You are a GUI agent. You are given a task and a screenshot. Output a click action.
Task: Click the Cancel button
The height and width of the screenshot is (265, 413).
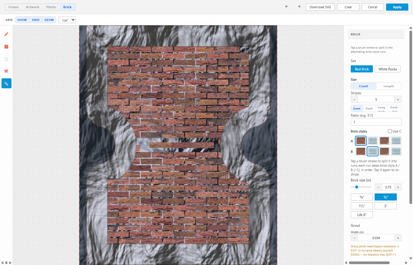pyautogui.click(x=373, y=7)
